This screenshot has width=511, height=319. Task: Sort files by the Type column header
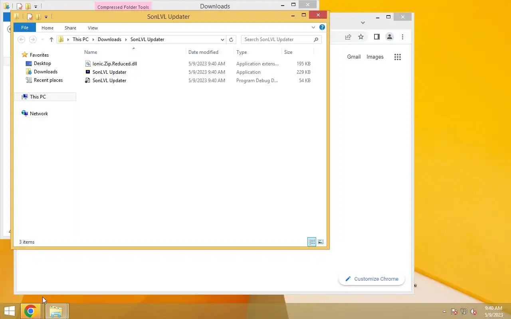(242, 52)
